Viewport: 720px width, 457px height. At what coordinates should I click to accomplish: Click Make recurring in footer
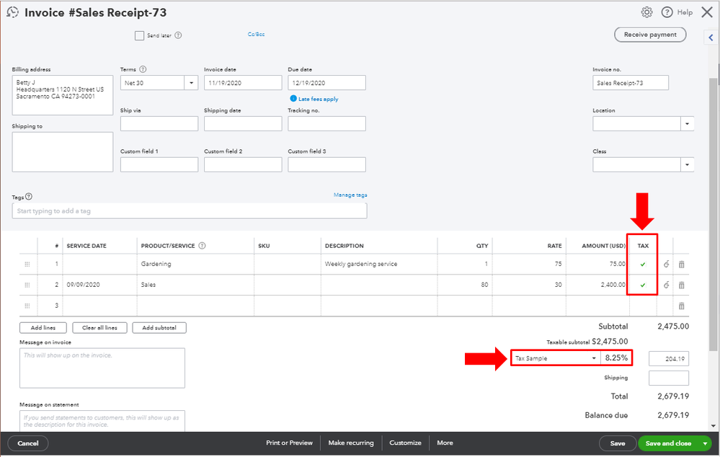(x=351, y=443)
